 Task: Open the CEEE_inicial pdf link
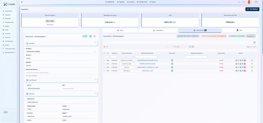147,71
